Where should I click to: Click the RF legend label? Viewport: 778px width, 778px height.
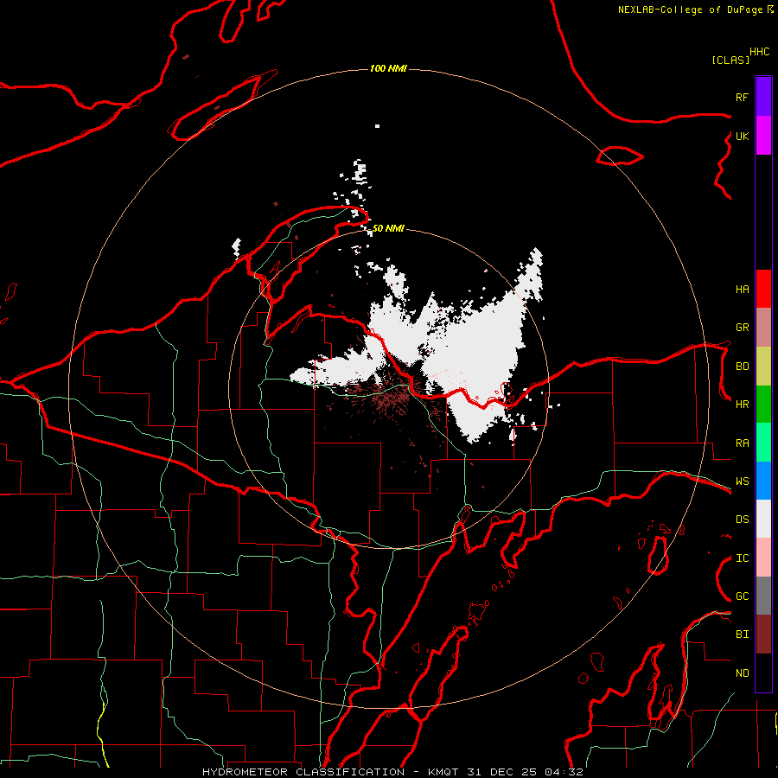tap(742, 97)
